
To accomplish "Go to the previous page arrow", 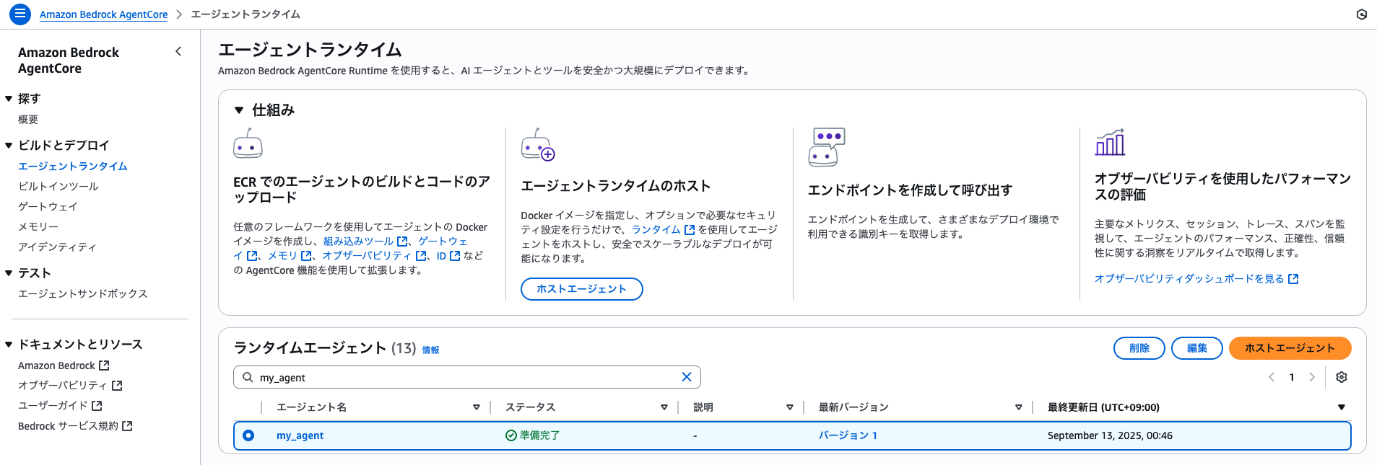I will tap(1272, 377).
